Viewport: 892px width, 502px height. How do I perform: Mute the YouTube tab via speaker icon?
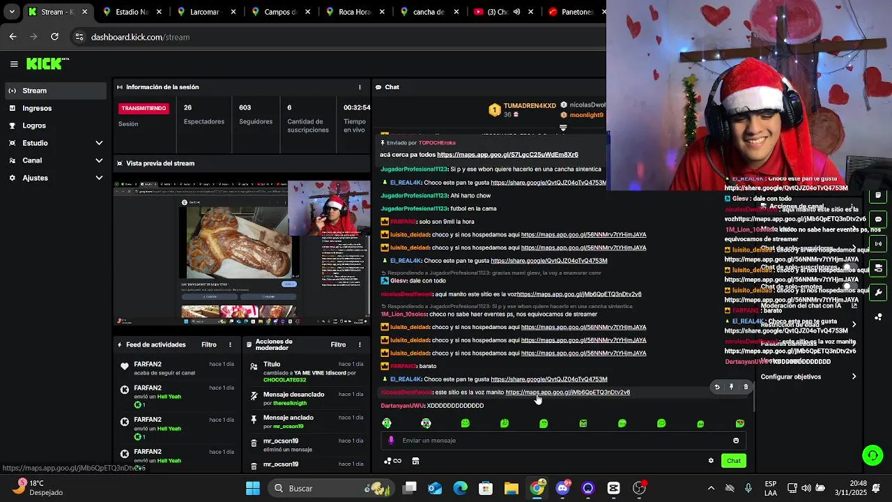tap(516, 12)
